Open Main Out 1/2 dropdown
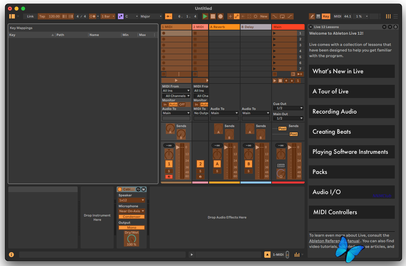406x266 pixels. [x=288, y=118]
